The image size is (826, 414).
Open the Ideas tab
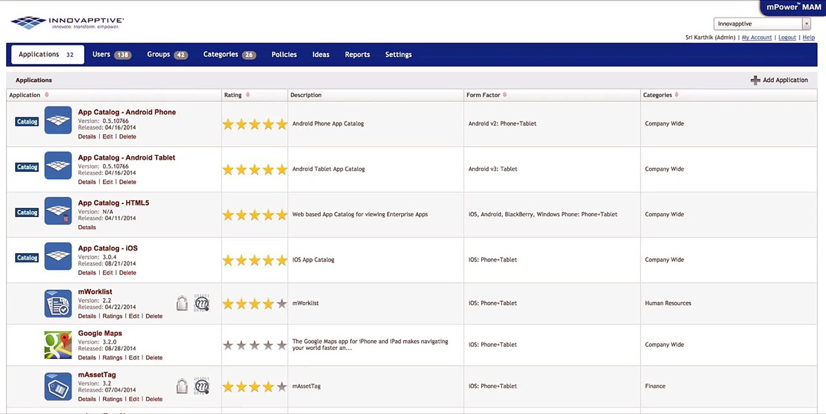(321, 55)
